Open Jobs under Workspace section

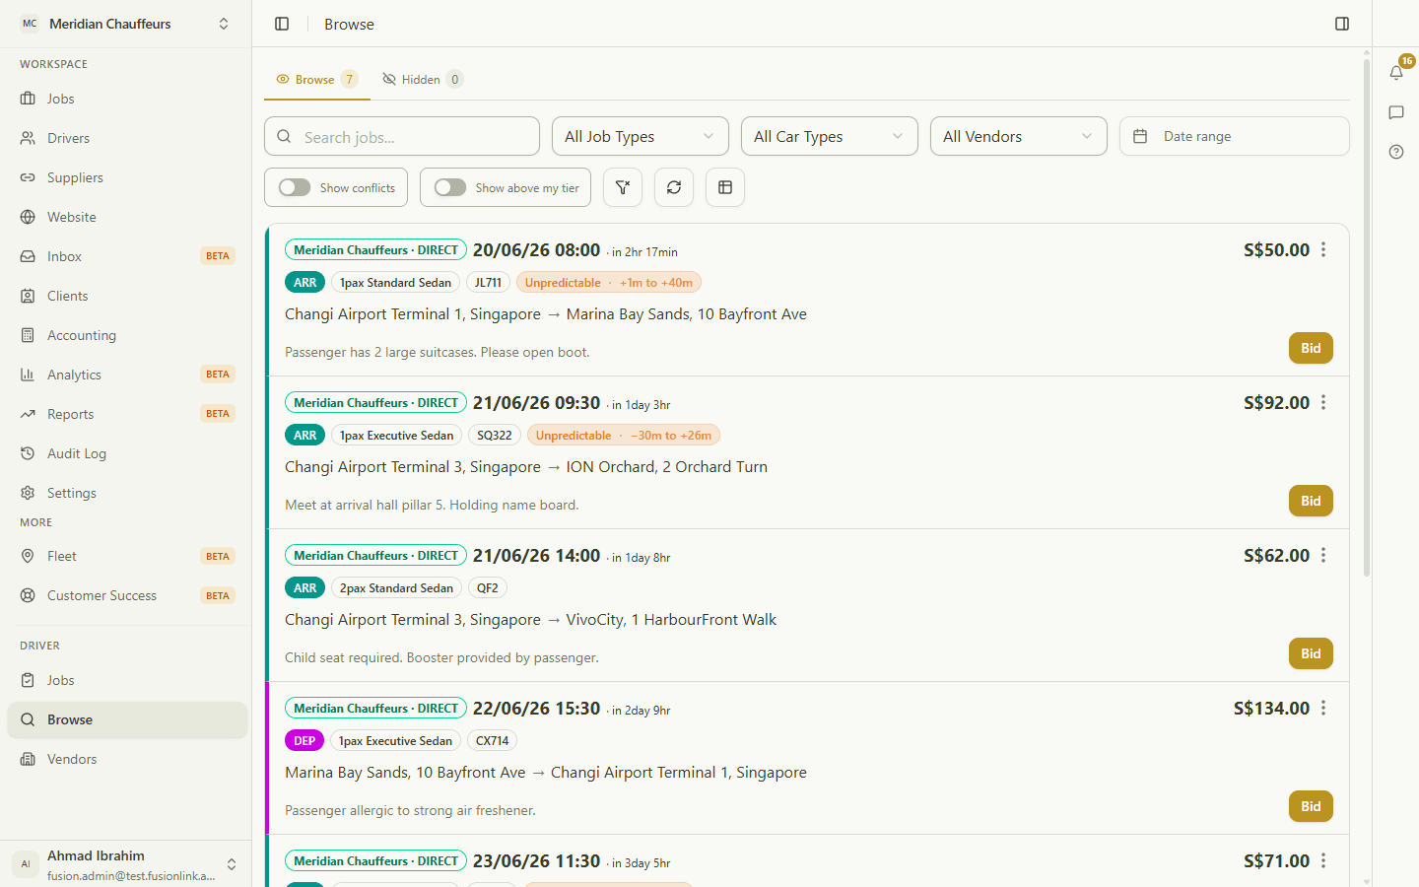point(126,99)
